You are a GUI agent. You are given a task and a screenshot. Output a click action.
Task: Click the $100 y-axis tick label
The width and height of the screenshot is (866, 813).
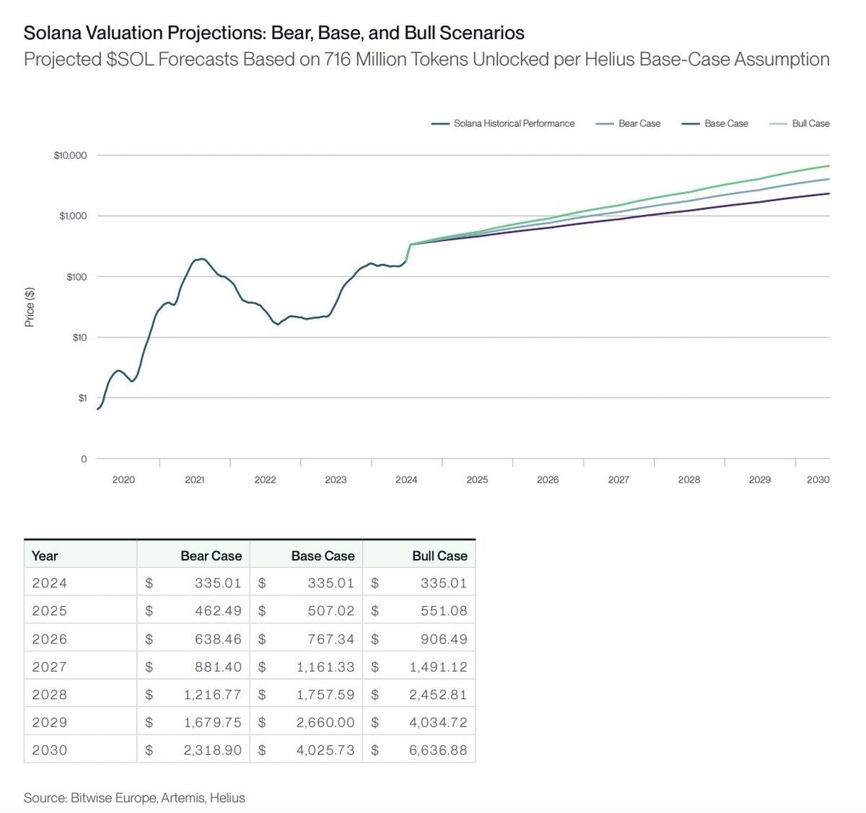point(76,277)
